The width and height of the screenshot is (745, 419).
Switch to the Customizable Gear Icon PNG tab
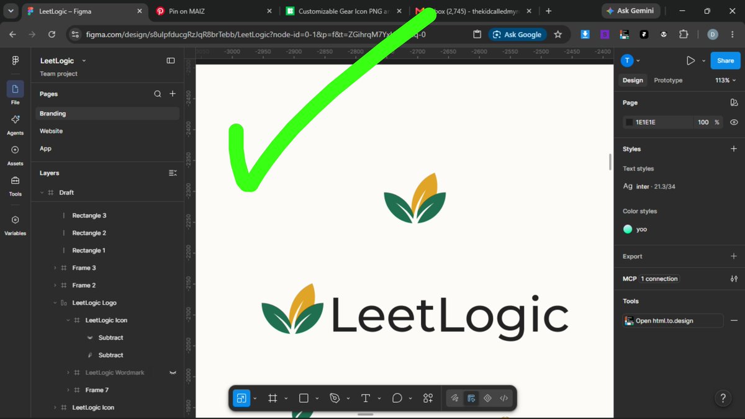click(x=343, y=11)
